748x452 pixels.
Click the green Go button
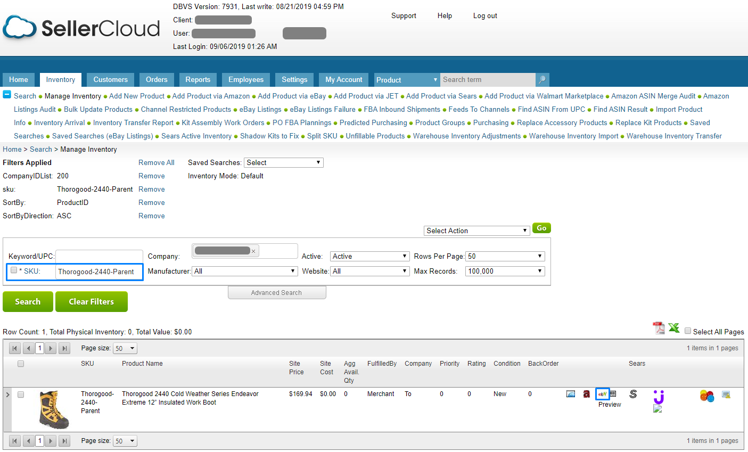[x=541, y=228]
